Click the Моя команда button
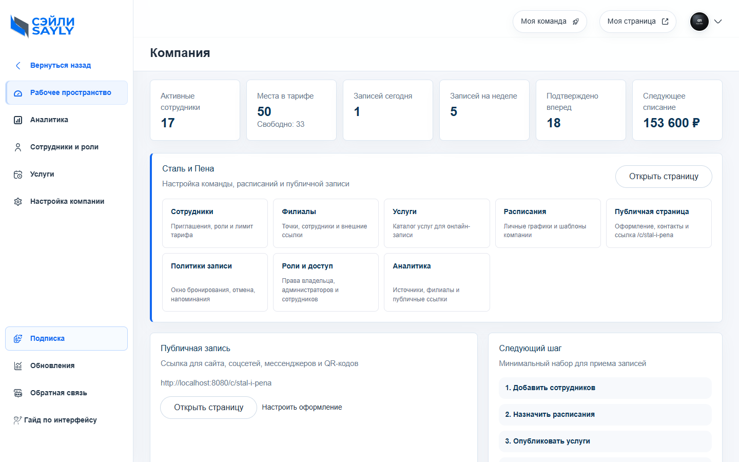Screen dimensions: 739x462 pos(550,22)
